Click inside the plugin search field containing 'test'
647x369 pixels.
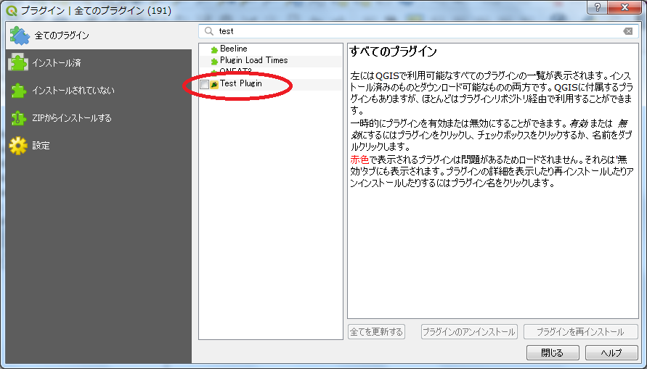tap(418, 31)
